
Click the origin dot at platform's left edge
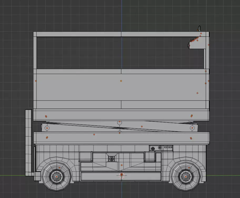(36, 81)
